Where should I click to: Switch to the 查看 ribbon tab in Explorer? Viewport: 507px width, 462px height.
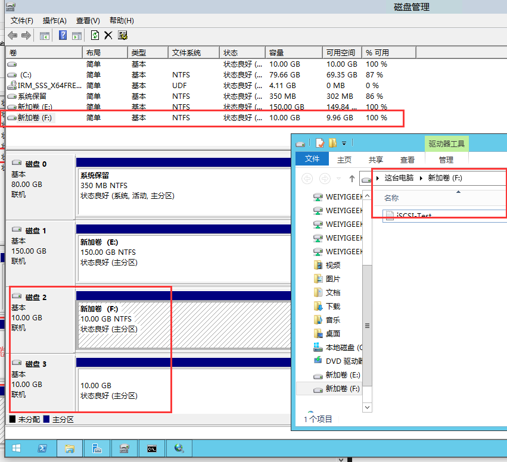(407, 160)
